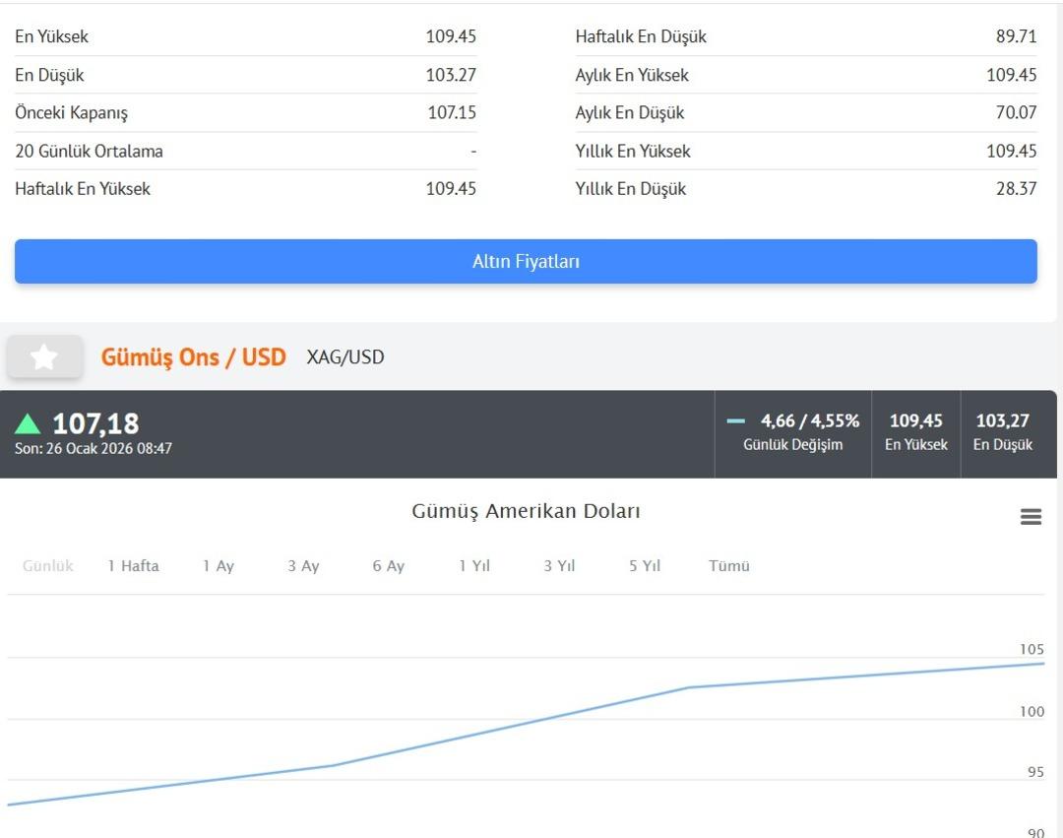Select the Günlük chart range
This screenshot has height=838, width=1063.
click(x=48, y=566)
